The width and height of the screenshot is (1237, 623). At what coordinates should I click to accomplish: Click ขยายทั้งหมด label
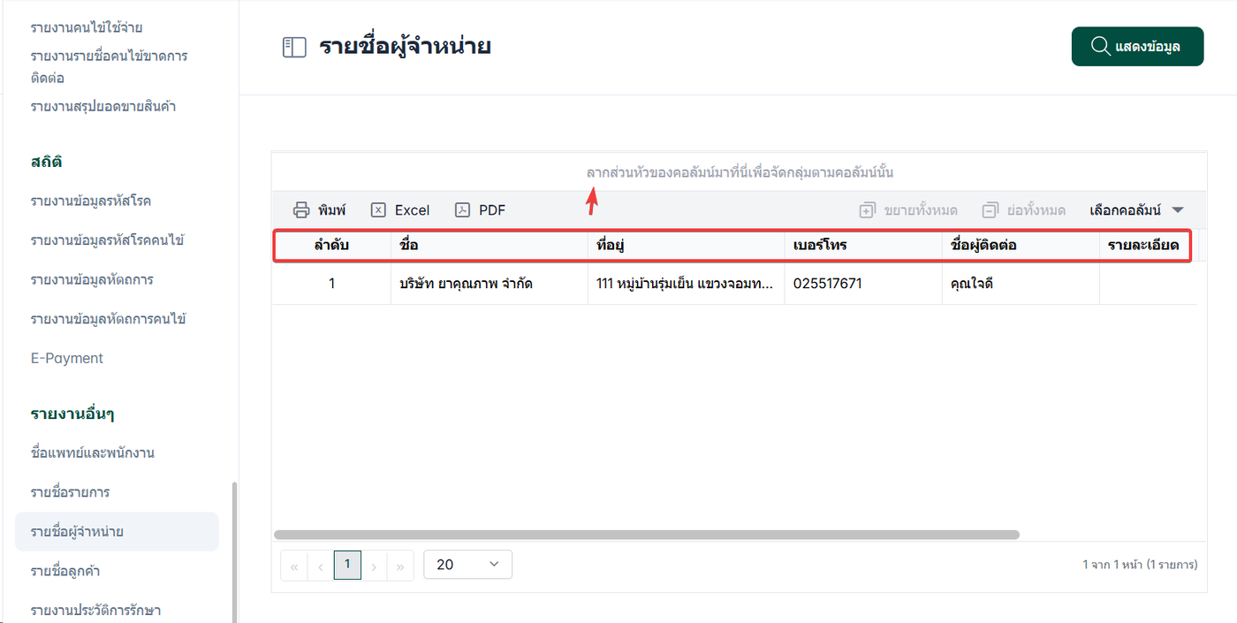pyautogui.click(x=920, y=210)
